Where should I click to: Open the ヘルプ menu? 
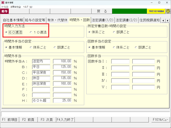[28, 7]
